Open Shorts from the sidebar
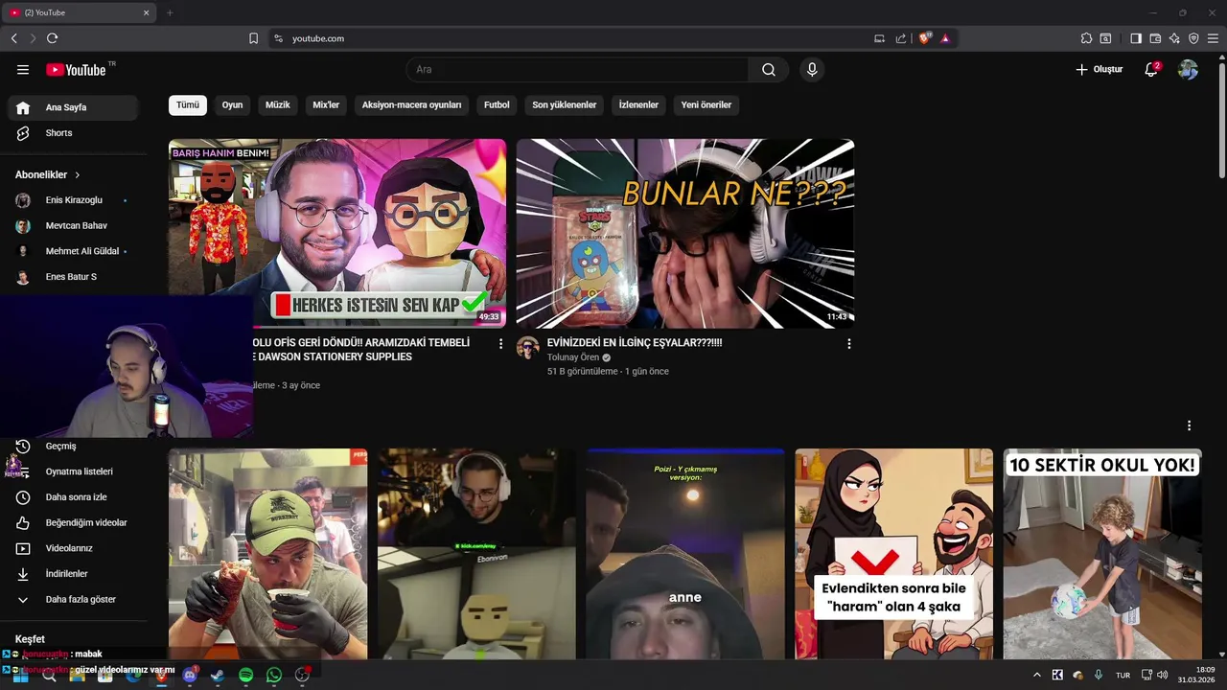The image size is (1227, 690). point(73,133)
